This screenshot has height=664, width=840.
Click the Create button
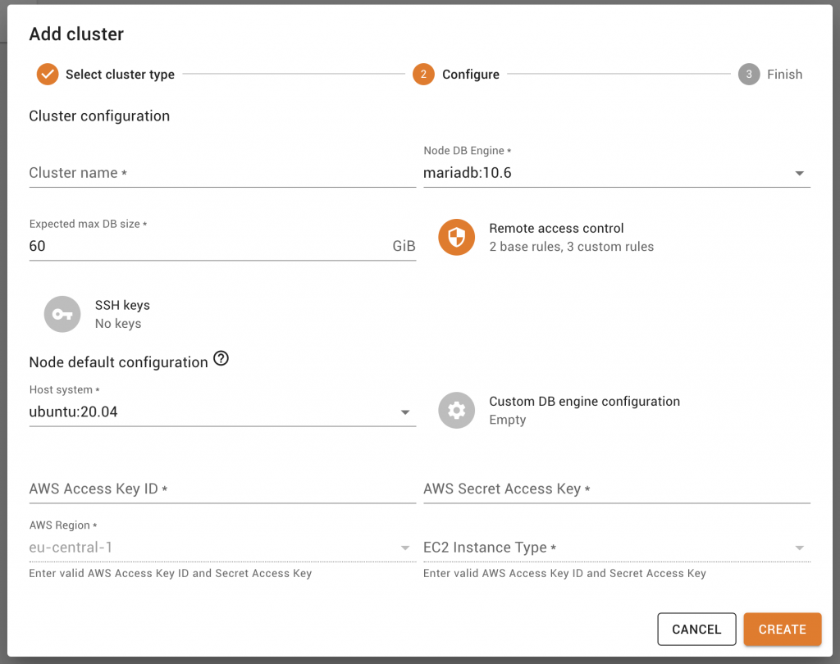tap(782, 630)
